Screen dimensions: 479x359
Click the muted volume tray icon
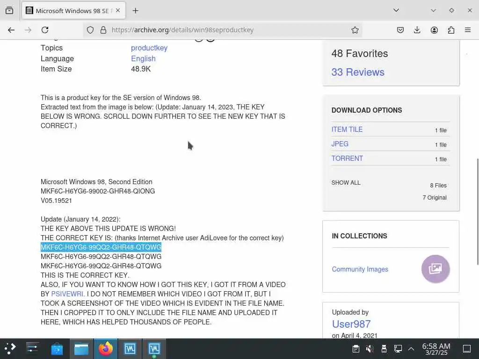tap(370, 349)
